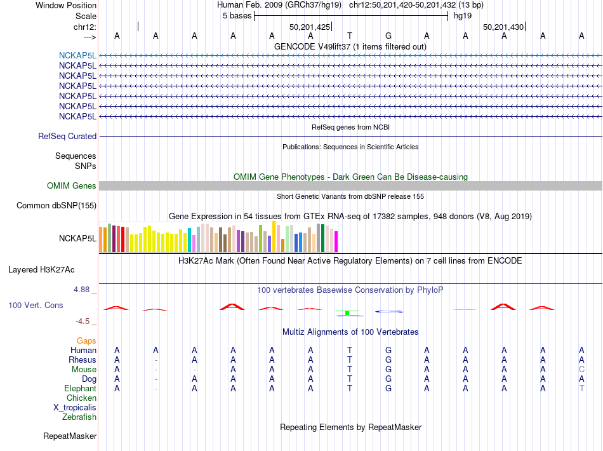This screenshot has width=603, height=451.
Task: Click the Common dbSNP(155) track label
Action: coord(56,205)
